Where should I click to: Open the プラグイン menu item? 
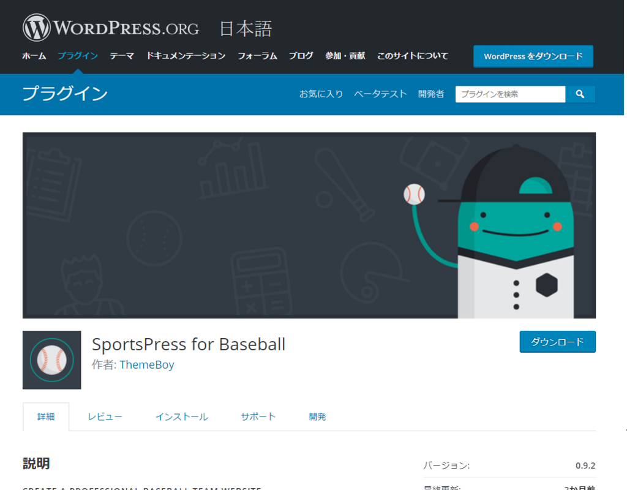[78, 56]
